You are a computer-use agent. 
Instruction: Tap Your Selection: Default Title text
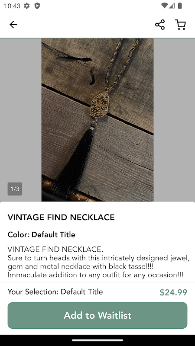(55, 292)
